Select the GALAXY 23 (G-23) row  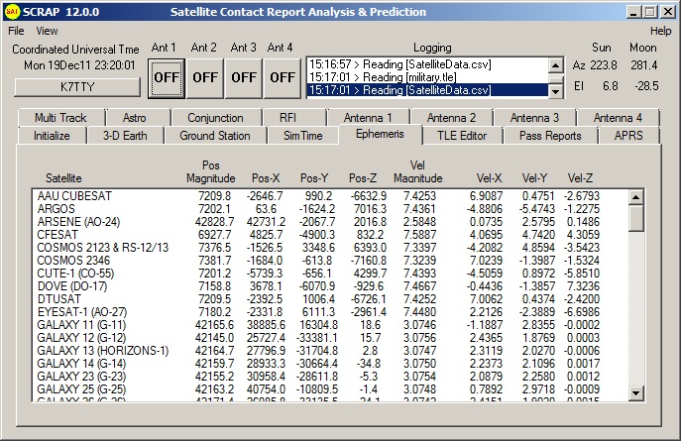pyautogui.click(x=330, y=377)
